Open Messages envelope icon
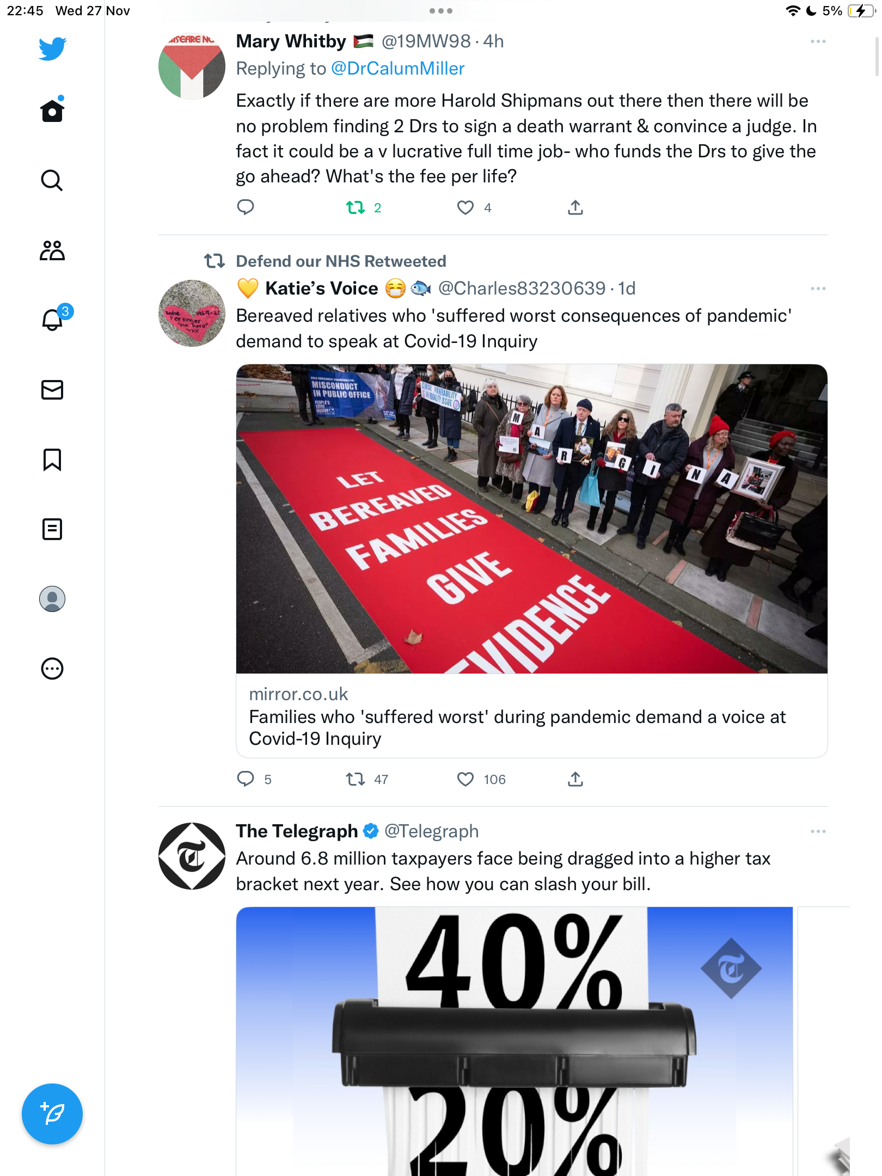 pos(52,390)
